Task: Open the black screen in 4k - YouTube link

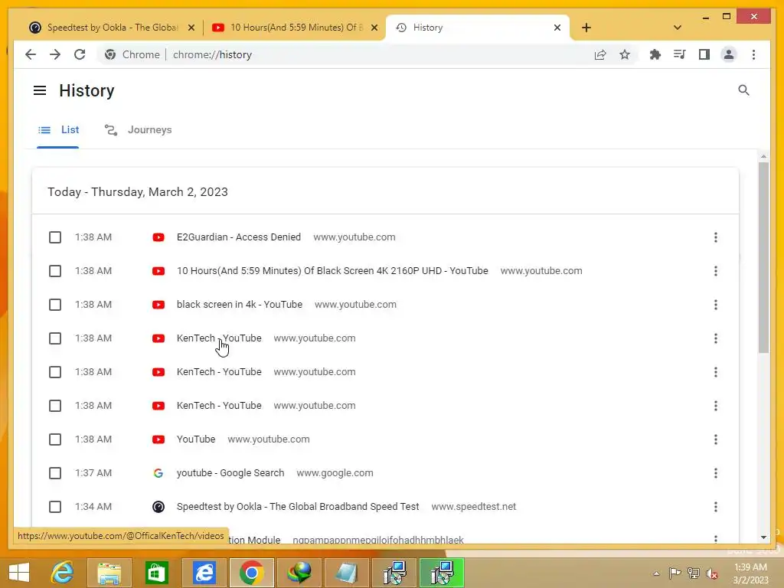Action: [240, 305]
